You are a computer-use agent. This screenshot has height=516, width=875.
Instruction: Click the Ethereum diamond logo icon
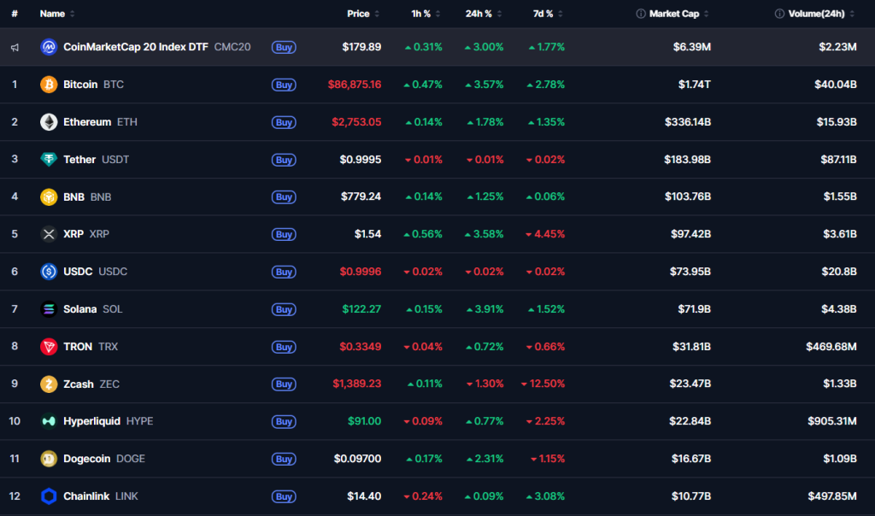coord(49,121)
